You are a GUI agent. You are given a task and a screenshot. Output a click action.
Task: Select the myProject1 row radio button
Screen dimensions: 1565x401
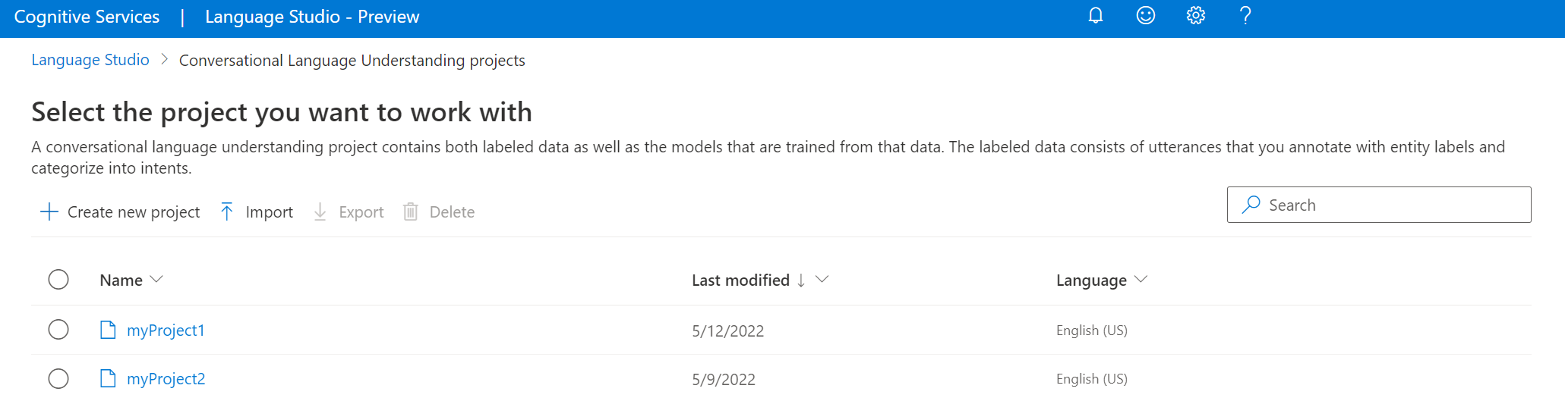click(x=58, y=330)
